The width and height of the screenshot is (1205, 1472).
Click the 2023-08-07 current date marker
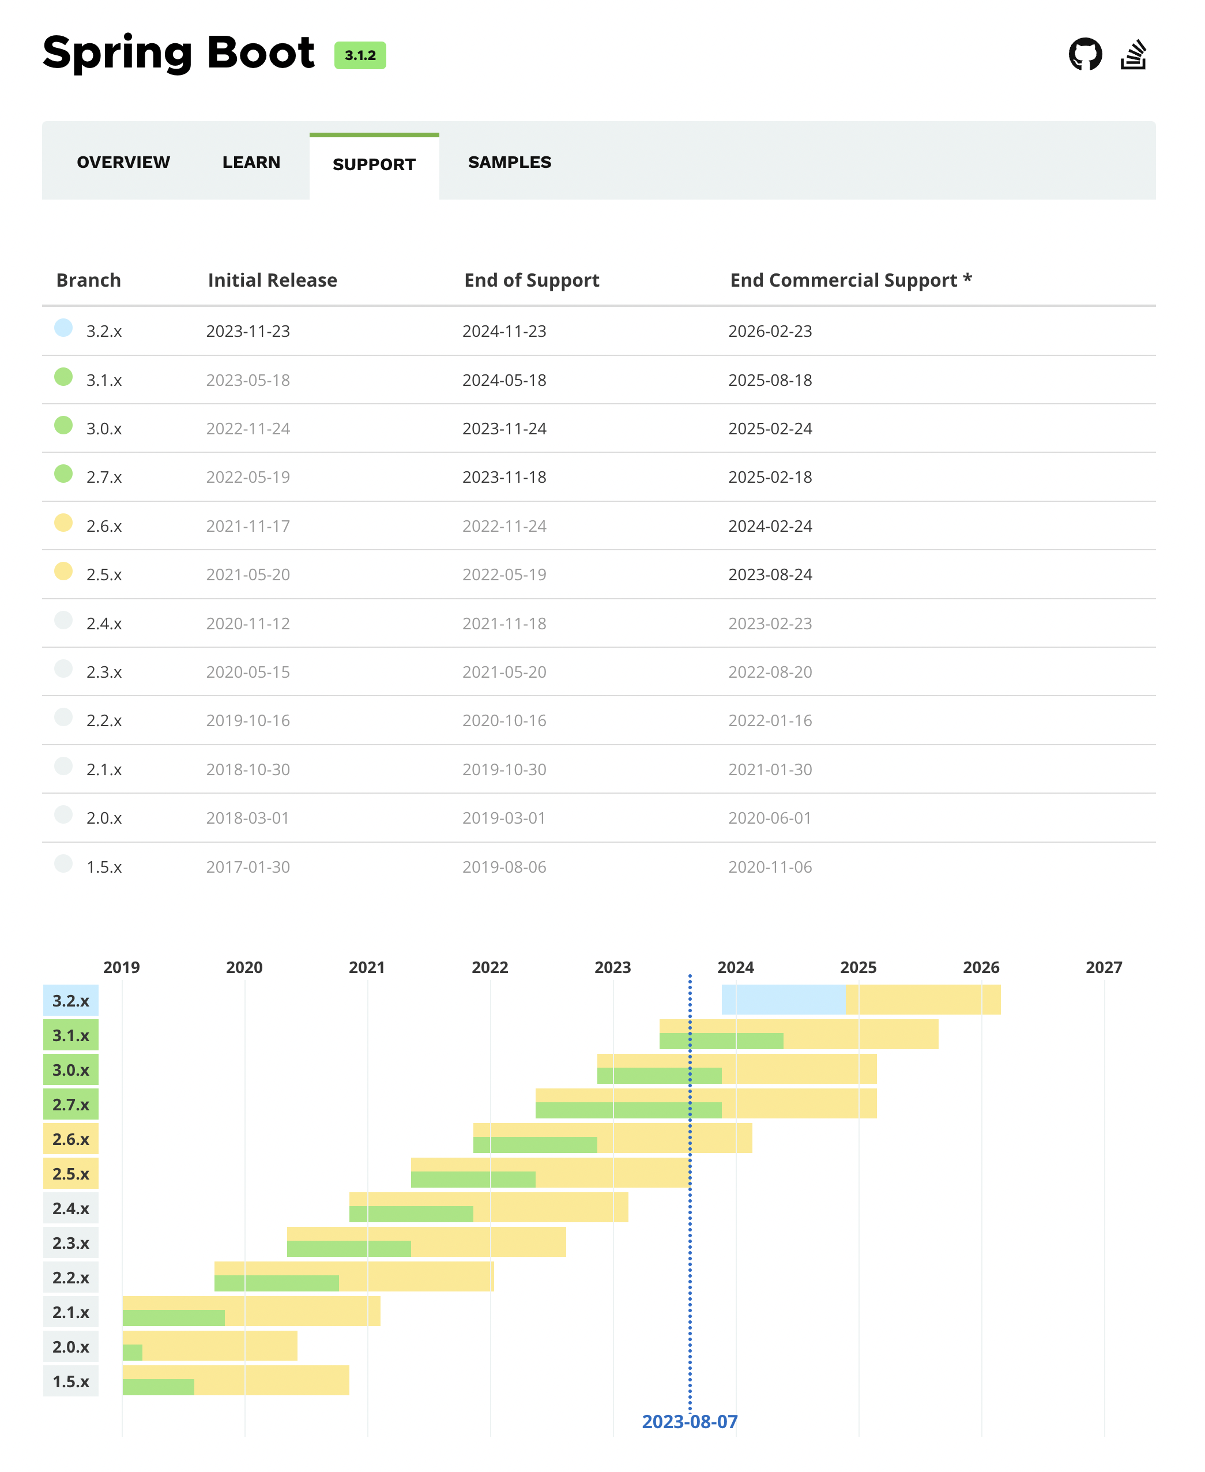coord(689,1422)
